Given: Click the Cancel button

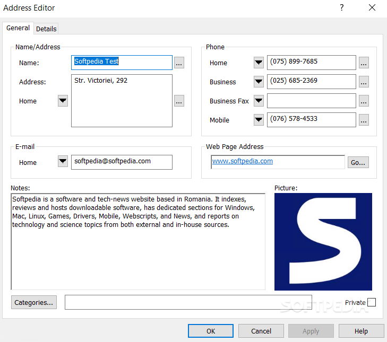Looking at the screenshot, I should (261, 331).
